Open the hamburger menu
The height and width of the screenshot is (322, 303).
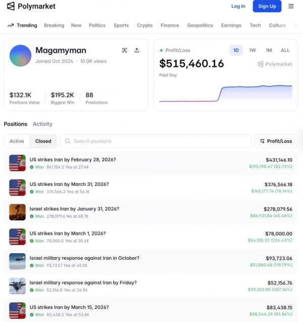pos(291,6)
